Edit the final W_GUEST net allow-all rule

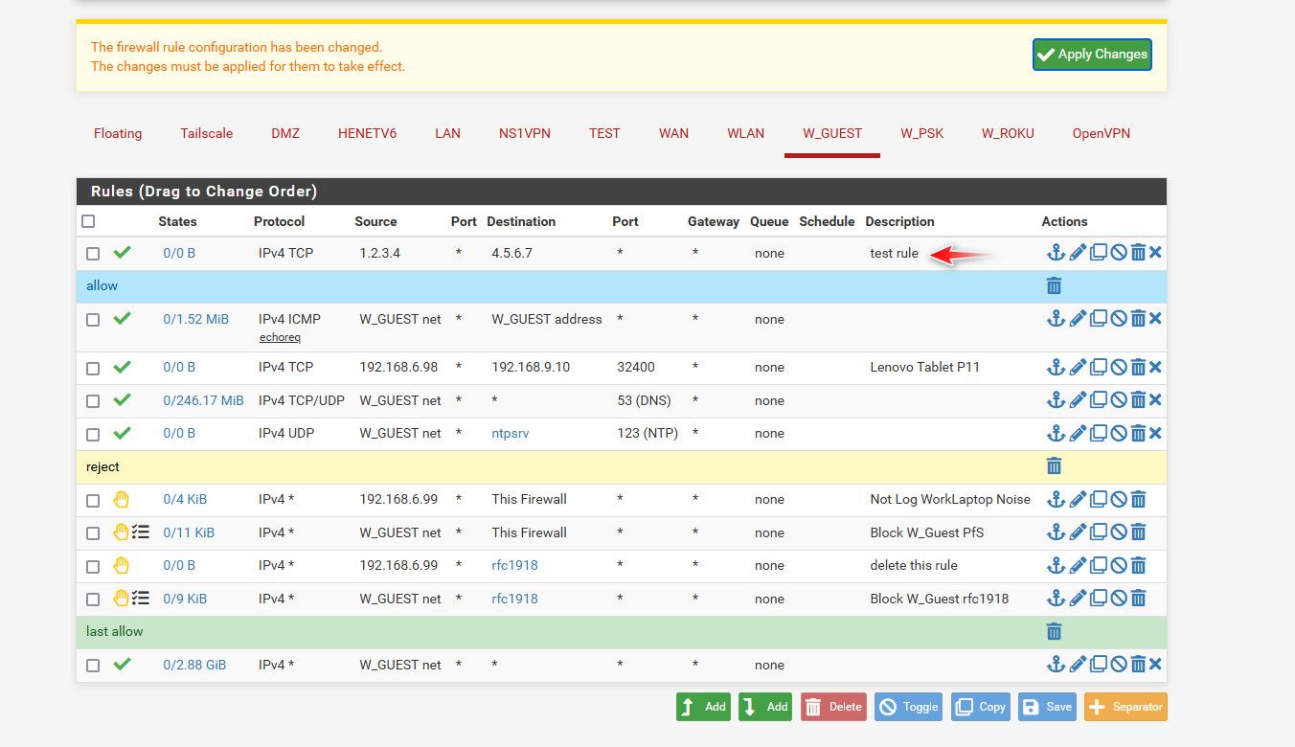coord(1078,665)
